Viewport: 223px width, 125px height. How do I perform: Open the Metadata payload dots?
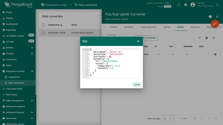pyautogui.click(x=187, y=54)
